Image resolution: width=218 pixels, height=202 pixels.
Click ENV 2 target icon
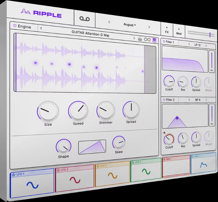(x=193, y=156)
